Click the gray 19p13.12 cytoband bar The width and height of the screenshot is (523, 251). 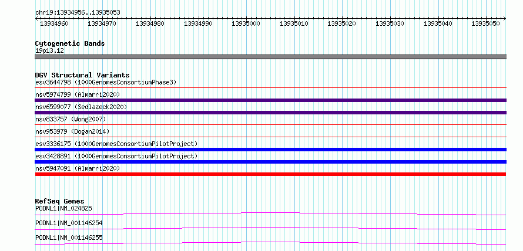pyautogui.click(x=270, y=57)
